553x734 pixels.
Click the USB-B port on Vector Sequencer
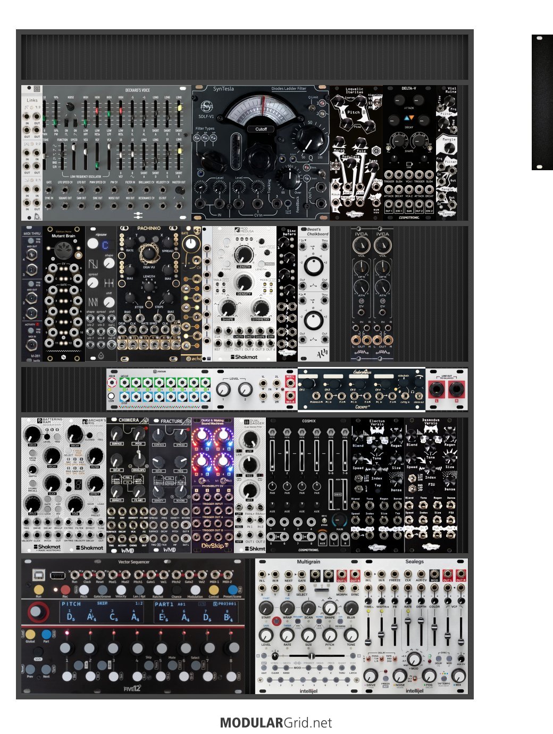(39, 574)
